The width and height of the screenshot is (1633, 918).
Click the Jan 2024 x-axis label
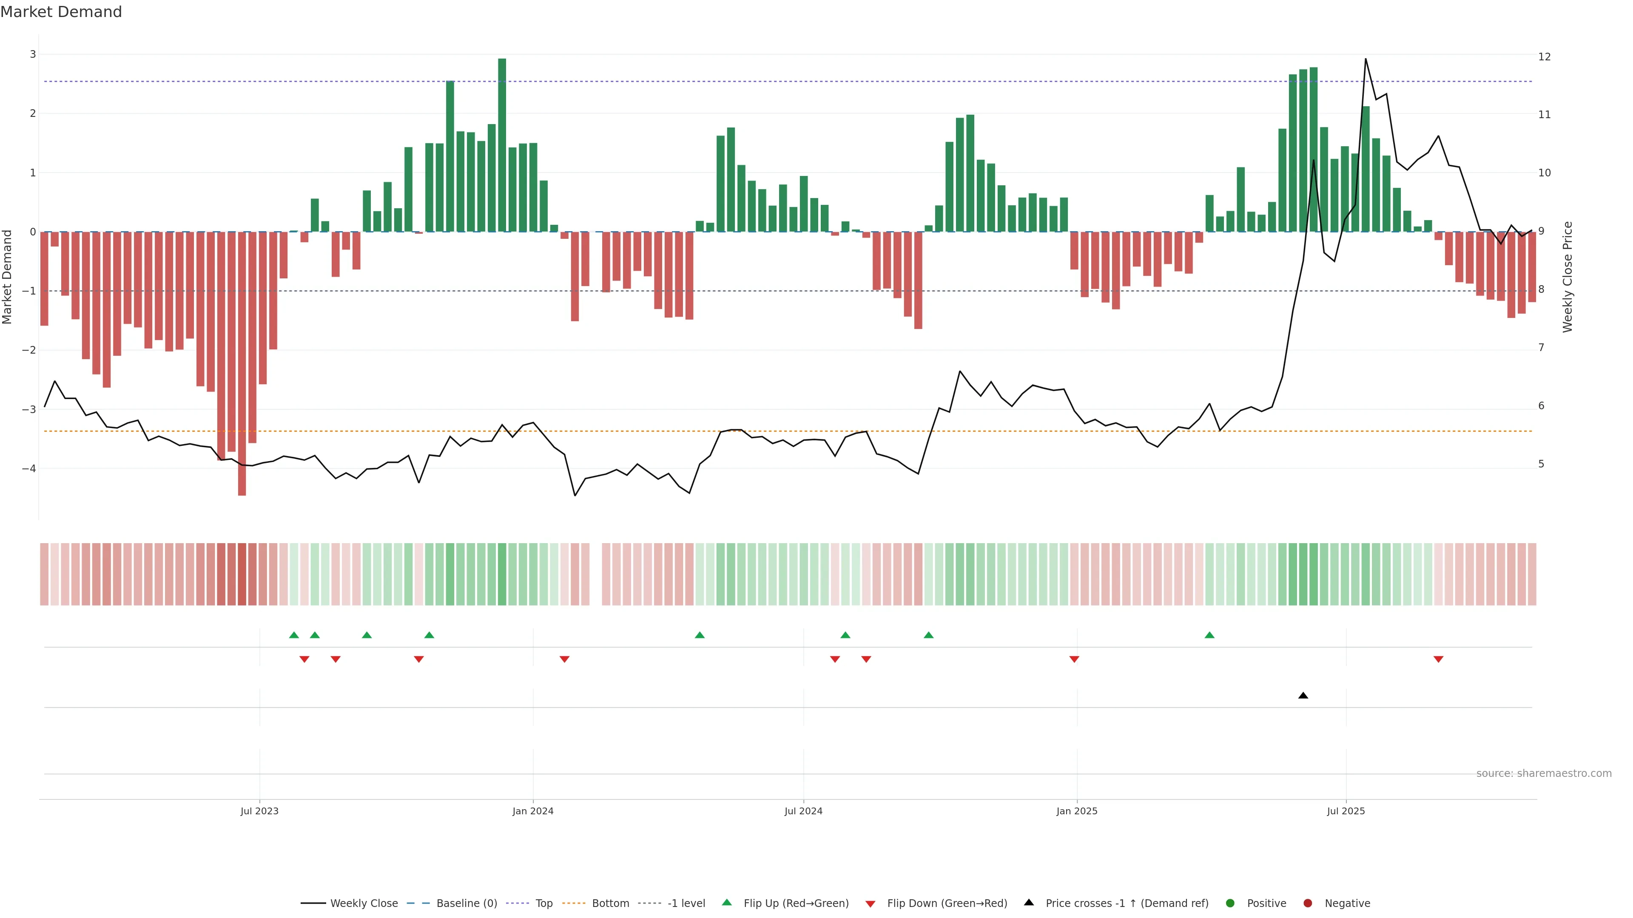coord(532,811)
